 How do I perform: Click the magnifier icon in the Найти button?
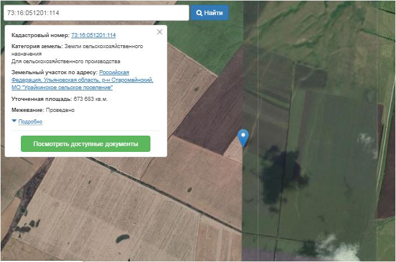pos(199,13)
